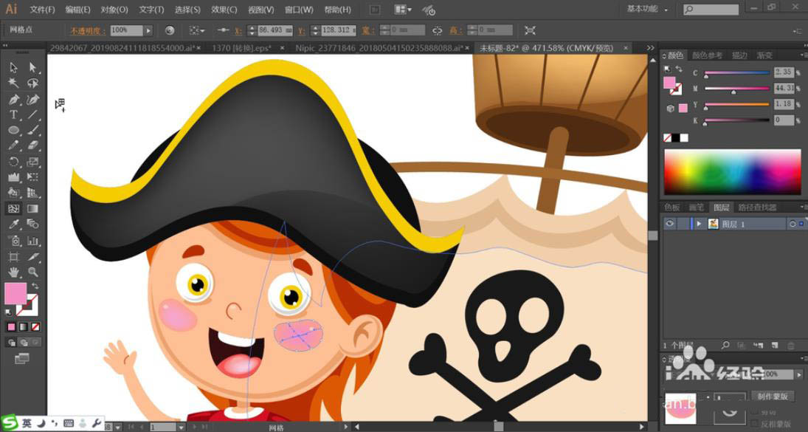Select the Rotate tool
The height and width of the screenshot is (432, 808).
(x=13, y=162)
